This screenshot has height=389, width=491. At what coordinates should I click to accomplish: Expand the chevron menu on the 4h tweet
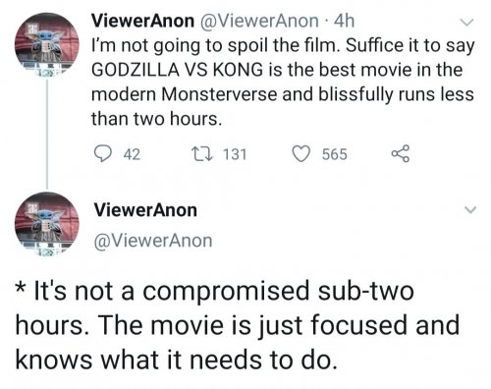(466, 23)
